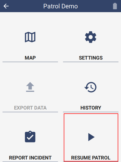Click the underline beneath MAP tile
Screen dimensions: 121x162
(x=30, y=62)
